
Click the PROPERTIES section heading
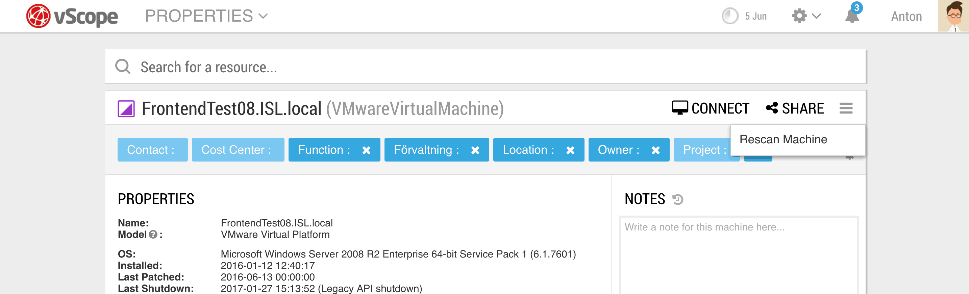156,199
